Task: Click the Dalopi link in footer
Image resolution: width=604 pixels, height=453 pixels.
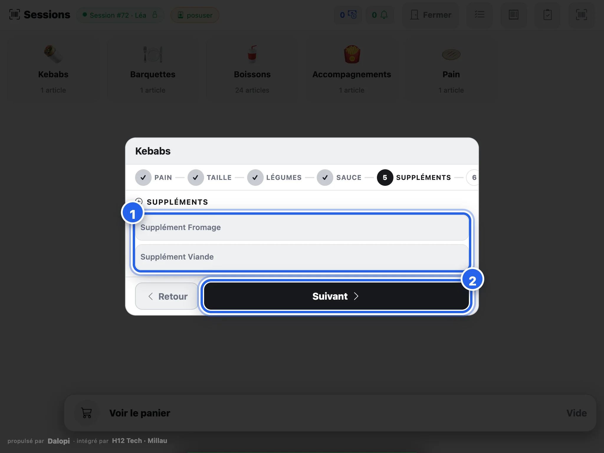Action: 59,441
